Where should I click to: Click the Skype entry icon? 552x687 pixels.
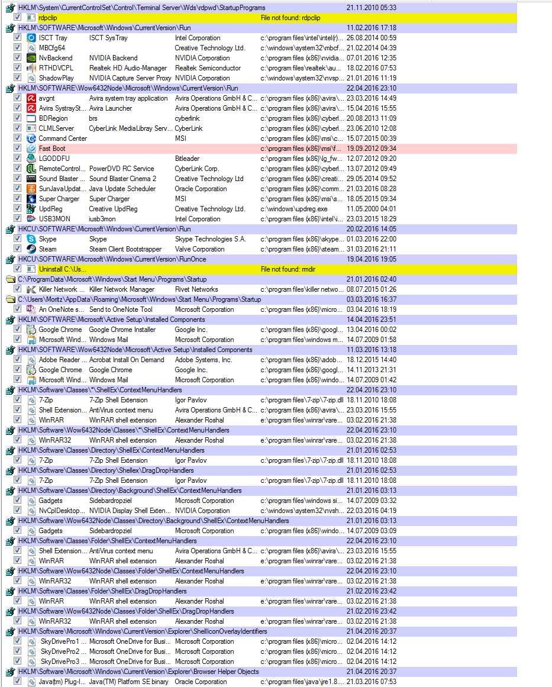[31, 239]
